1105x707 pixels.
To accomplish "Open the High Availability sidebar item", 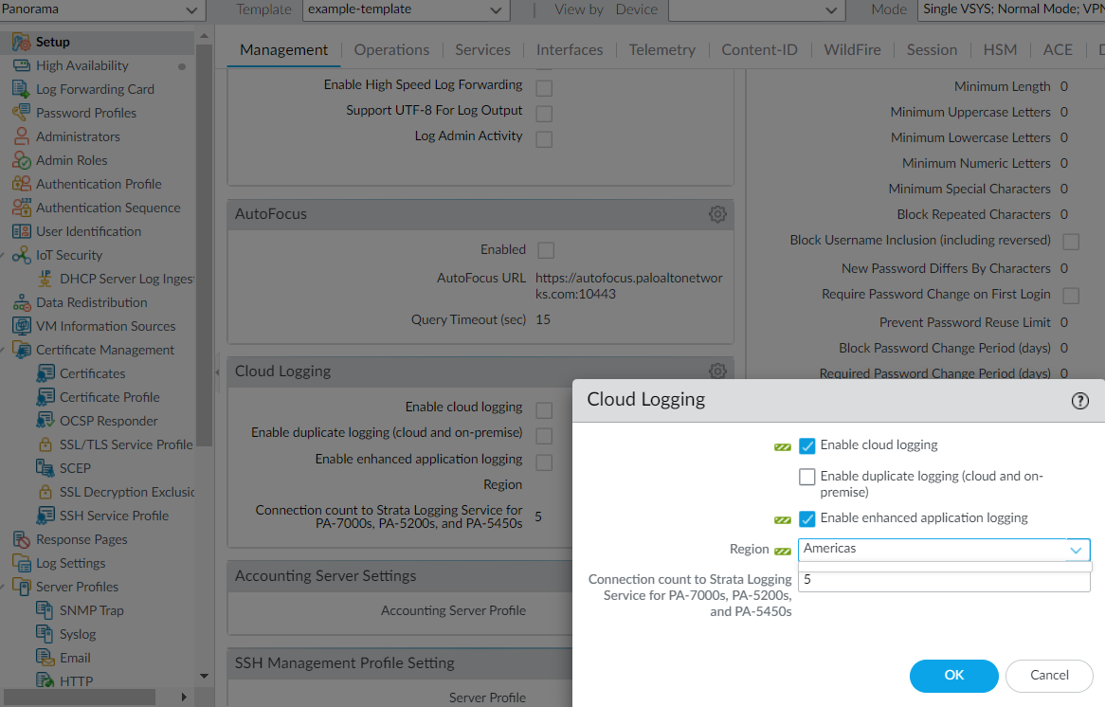I will [x=82, y=65].
